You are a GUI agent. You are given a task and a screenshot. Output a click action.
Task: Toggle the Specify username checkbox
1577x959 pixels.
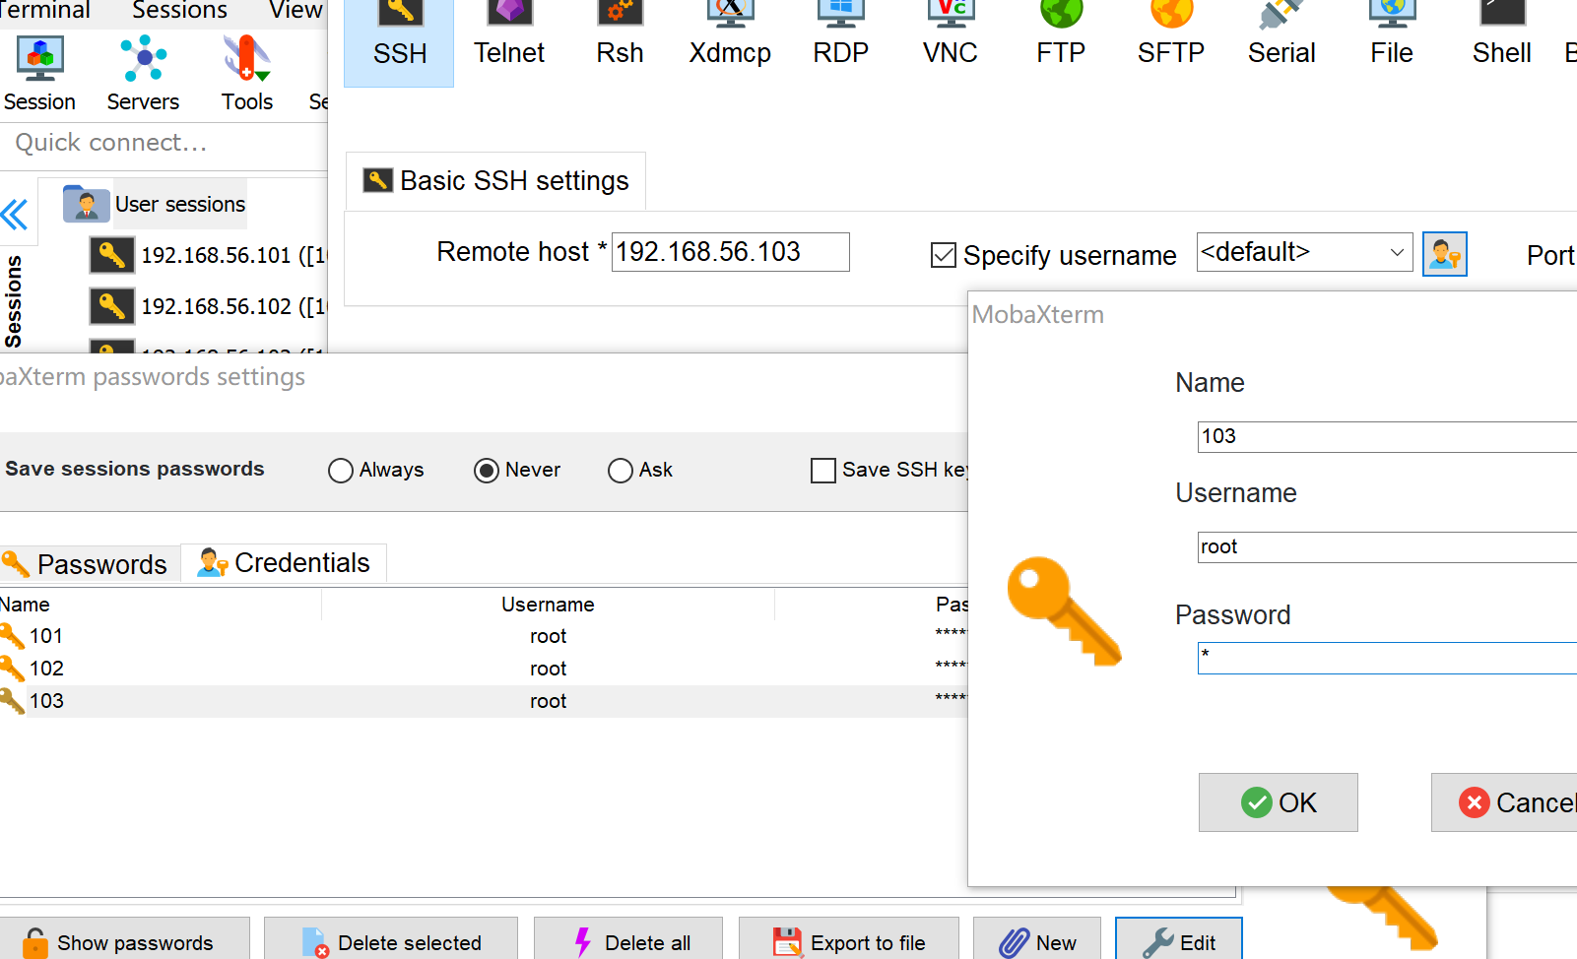(943, 256)
